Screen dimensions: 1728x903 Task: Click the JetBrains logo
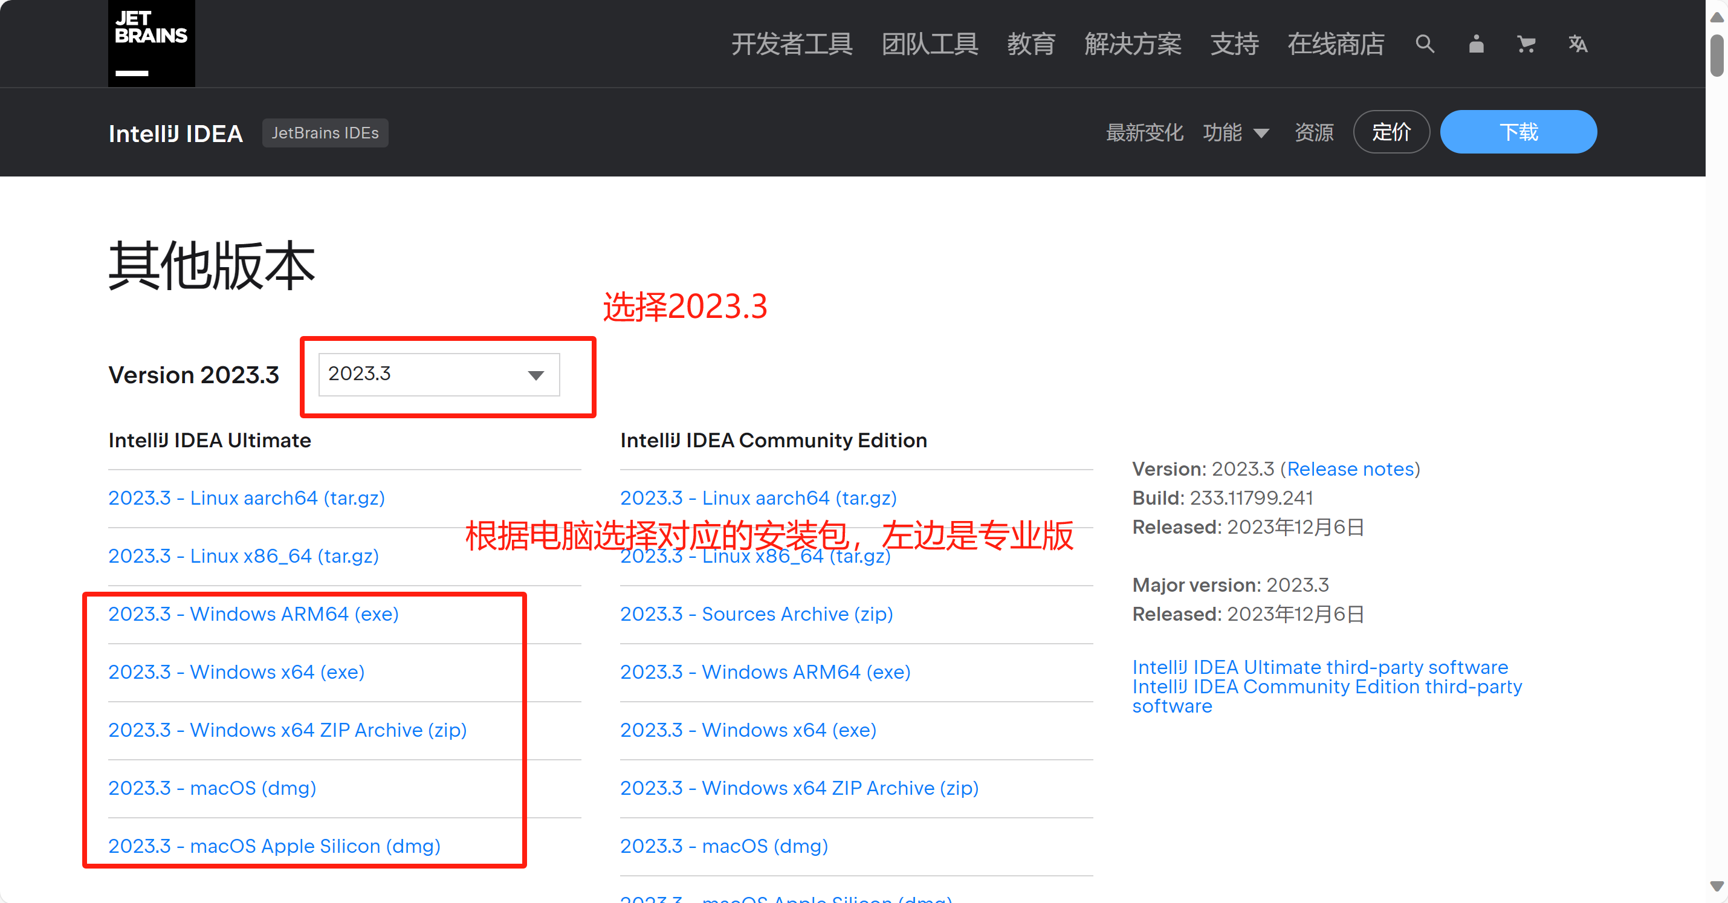pyautogui.click(x=151, y=43)
